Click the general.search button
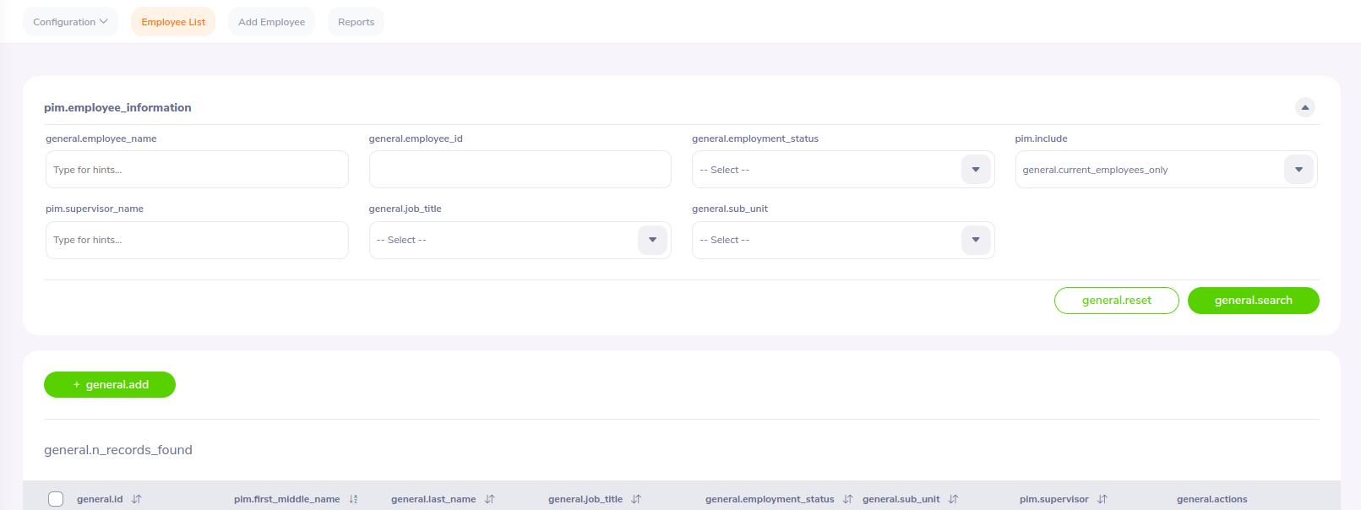Image resolution: width=1361 pixels, height=510 pixels. (x=1254, y=301)
